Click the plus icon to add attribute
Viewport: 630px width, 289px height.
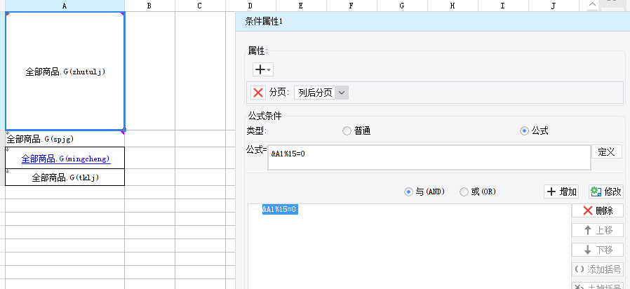(x=260, y=69)
